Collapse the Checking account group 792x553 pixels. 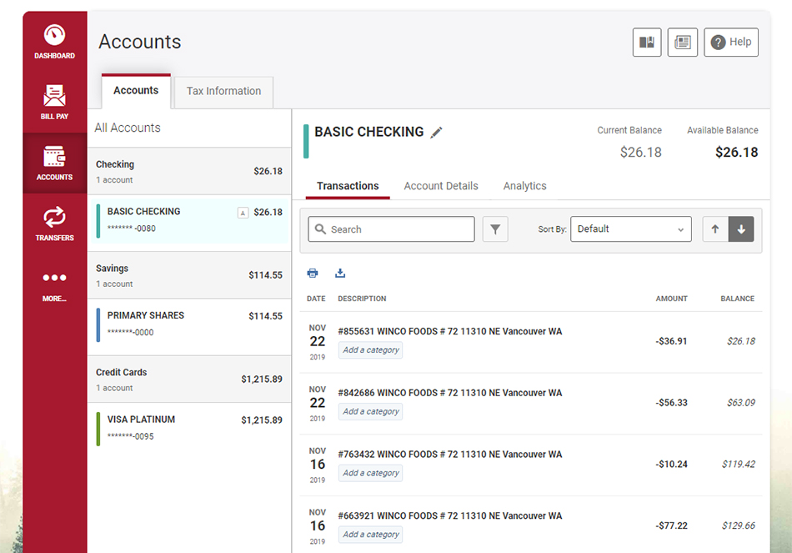pyautogui.click(x=189, y=171)
